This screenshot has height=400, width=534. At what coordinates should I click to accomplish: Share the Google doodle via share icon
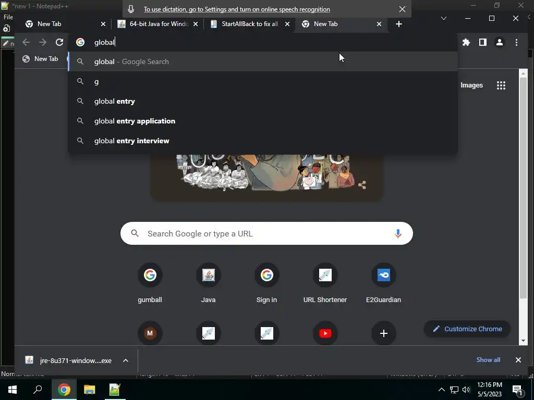pos(362,185)
